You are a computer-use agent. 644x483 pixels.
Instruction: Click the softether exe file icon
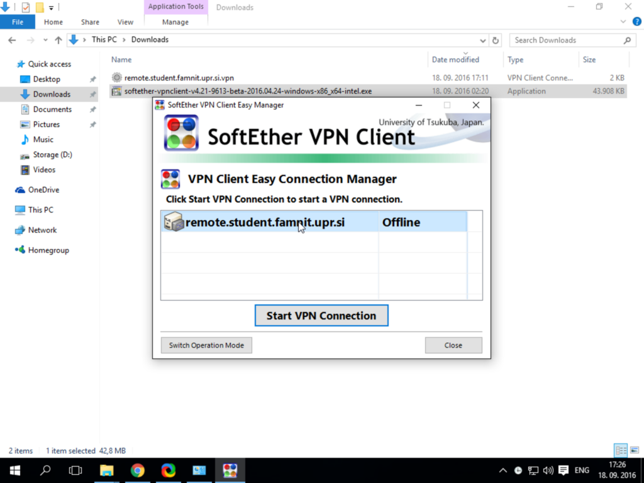point(117,91)
